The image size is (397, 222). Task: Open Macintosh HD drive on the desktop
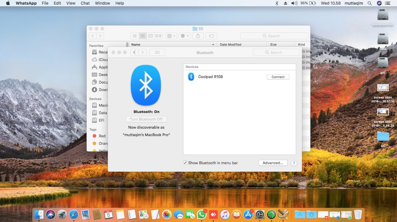click(383, 17)
